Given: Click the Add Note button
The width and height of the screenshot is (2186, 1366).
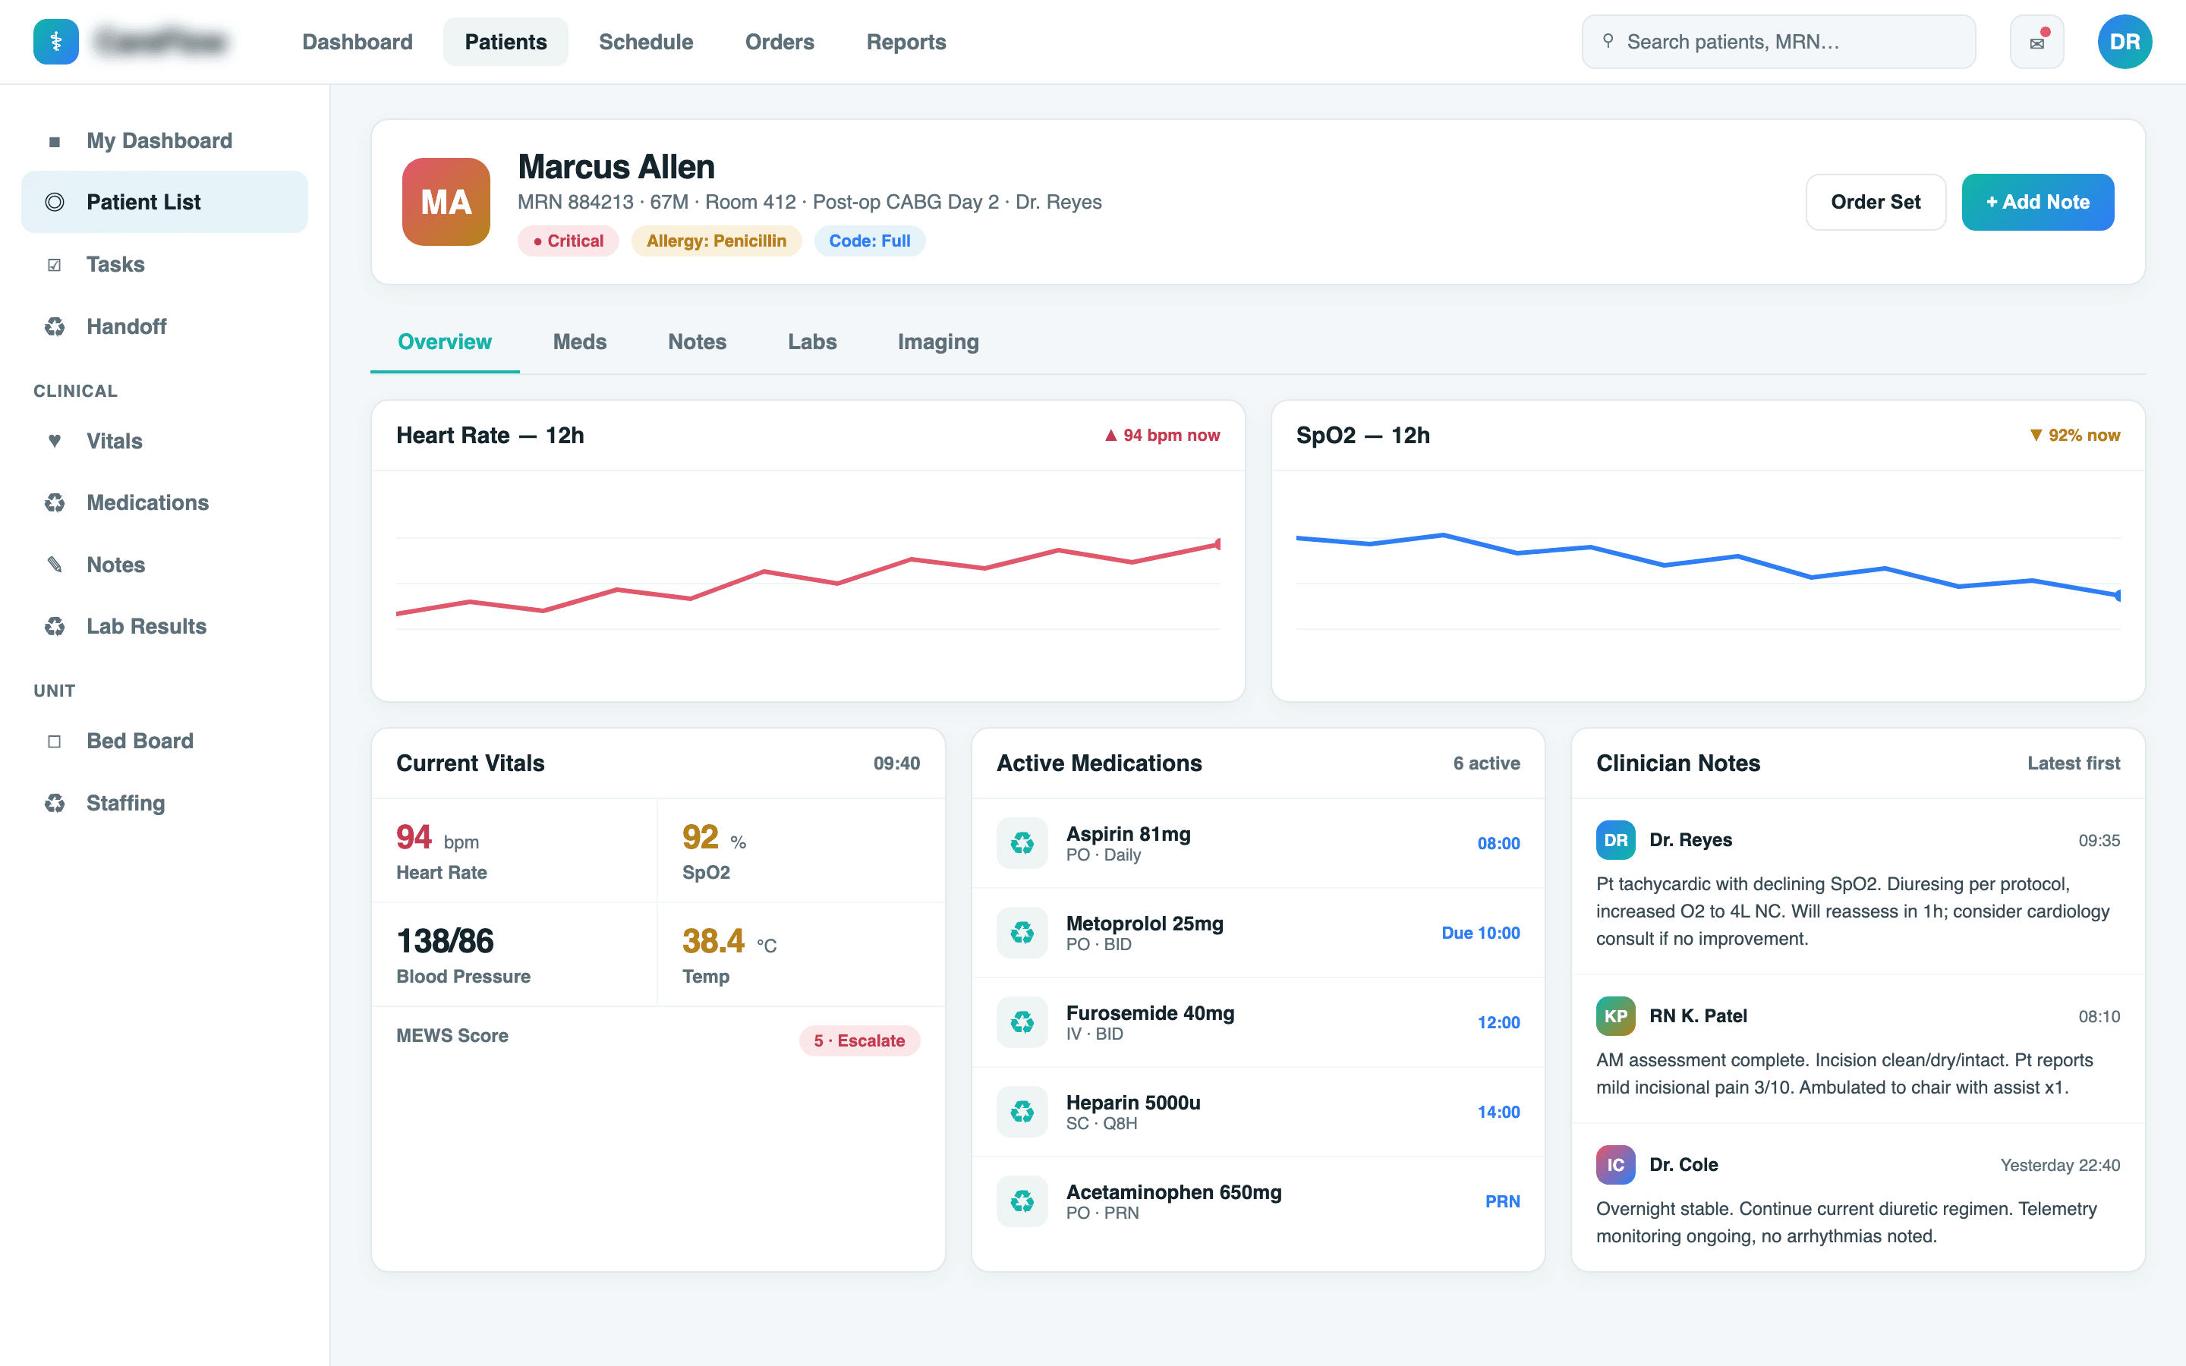Looking at the screenshot, I should tap(2037, 201).
